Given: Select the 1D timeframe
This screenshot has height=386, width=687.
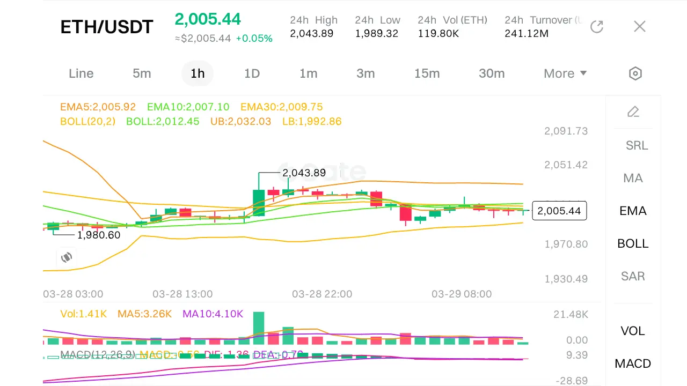Looking at the screenshot, I should pyautogui.click(x=252, y=73).
